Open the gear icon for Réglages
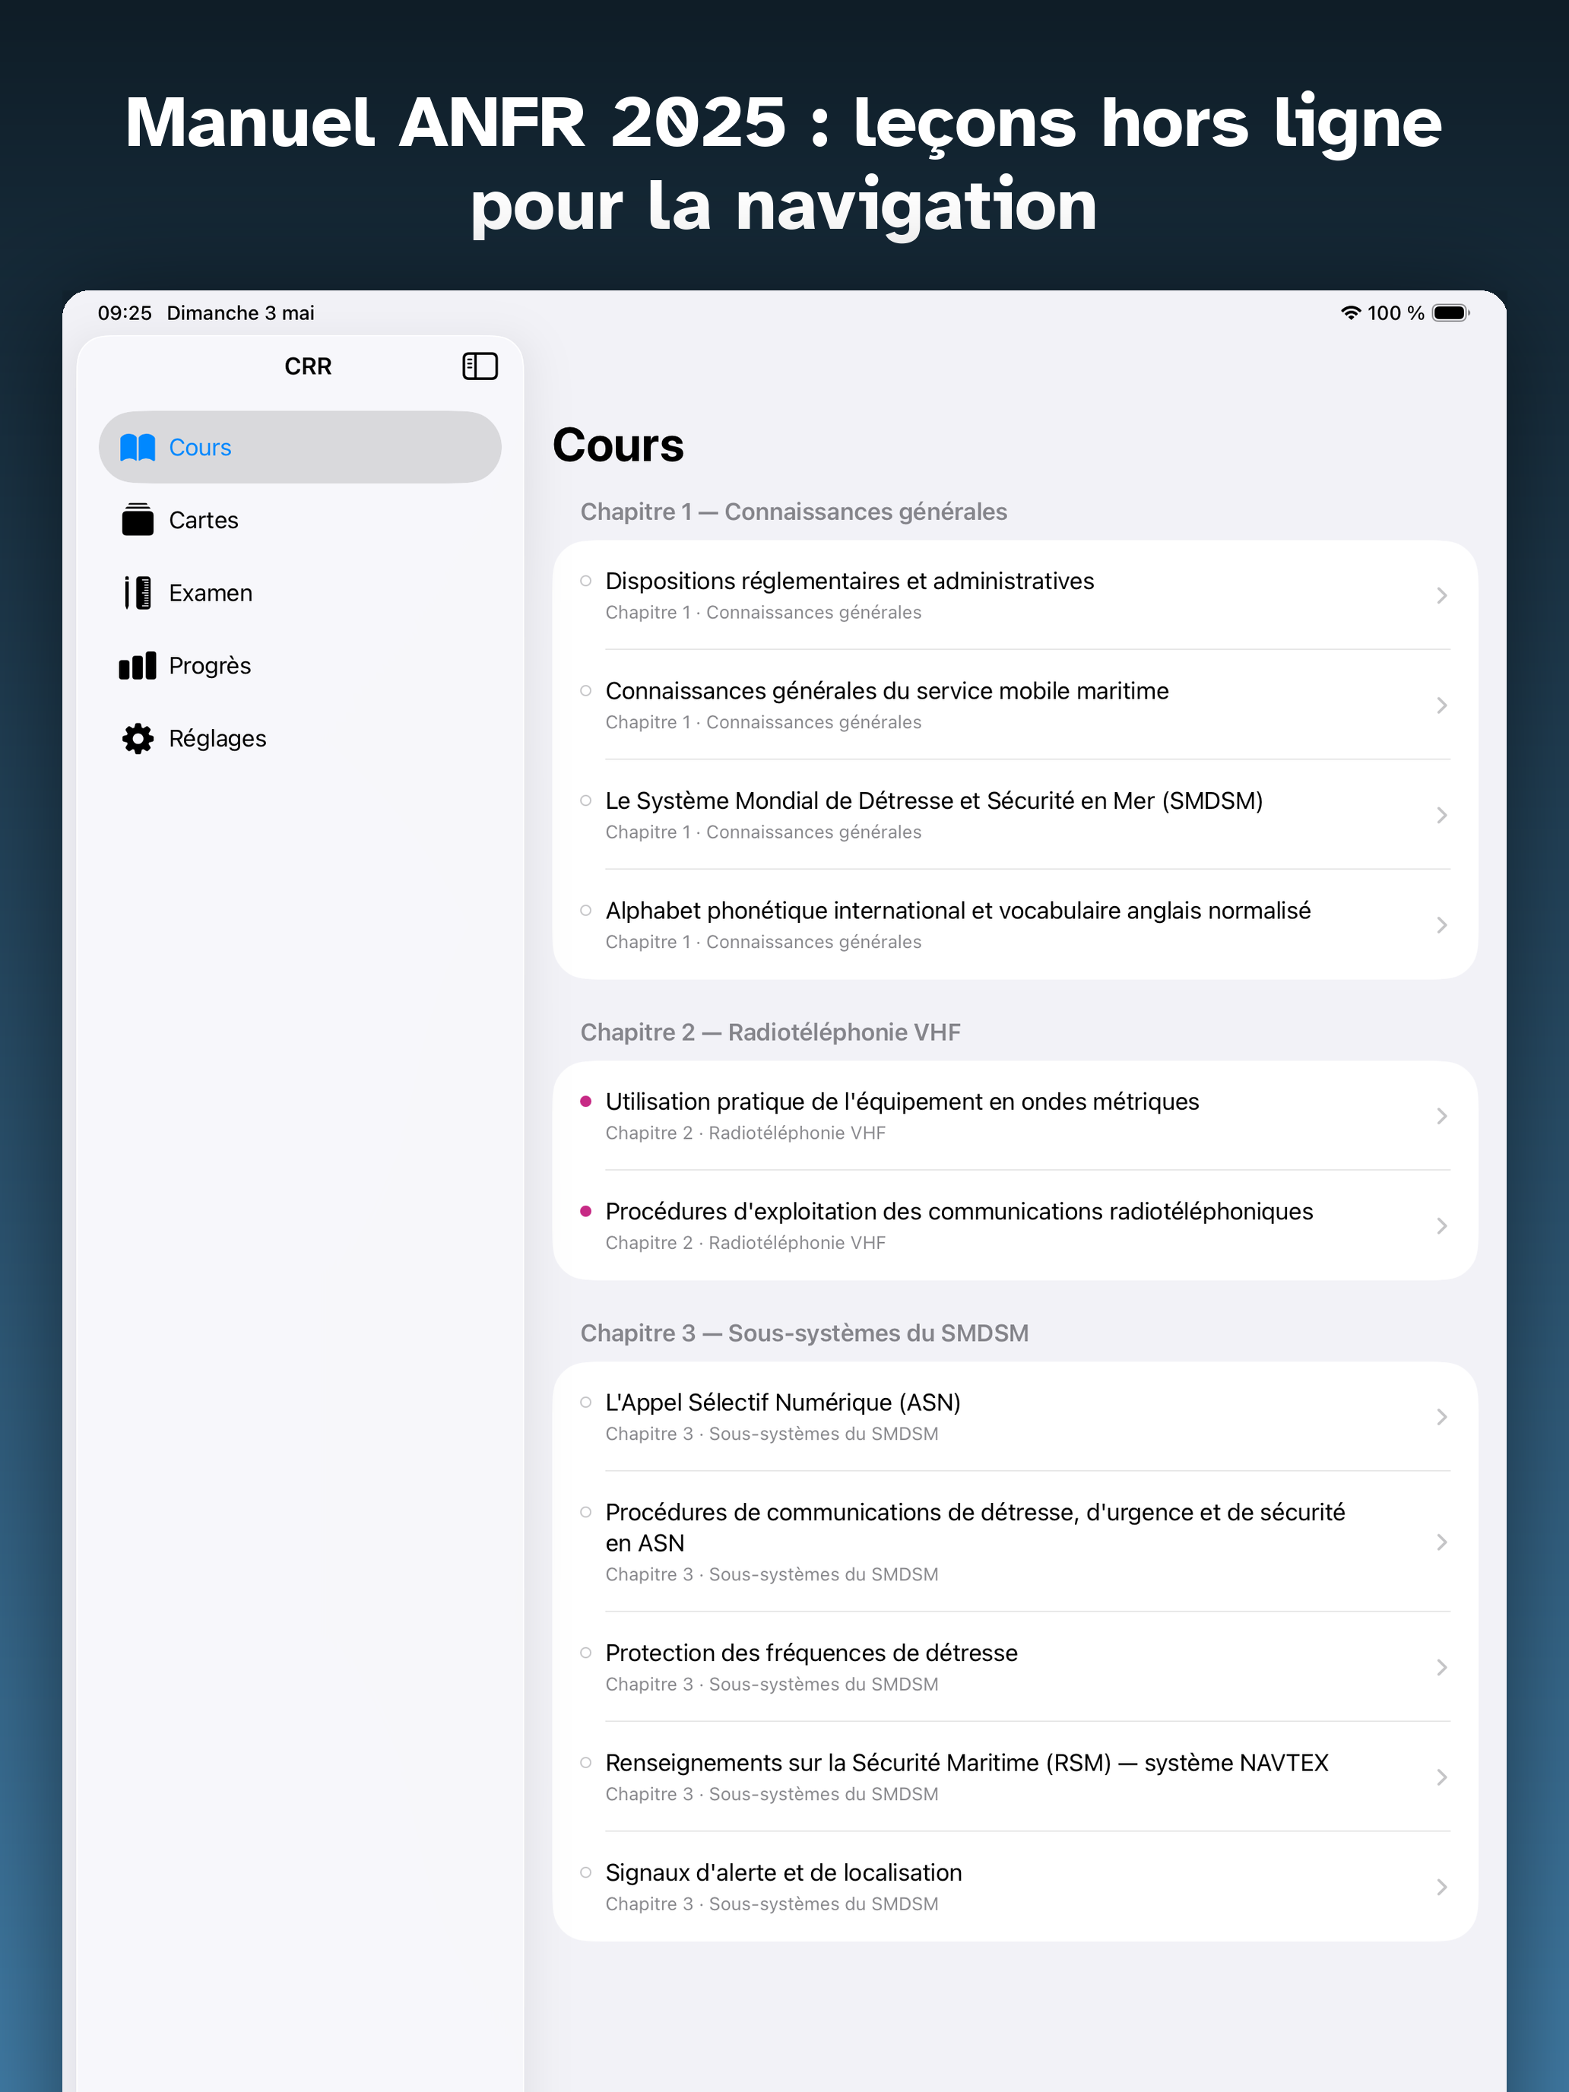This screenshot has width=1569, height=2092. click(137, 739)
